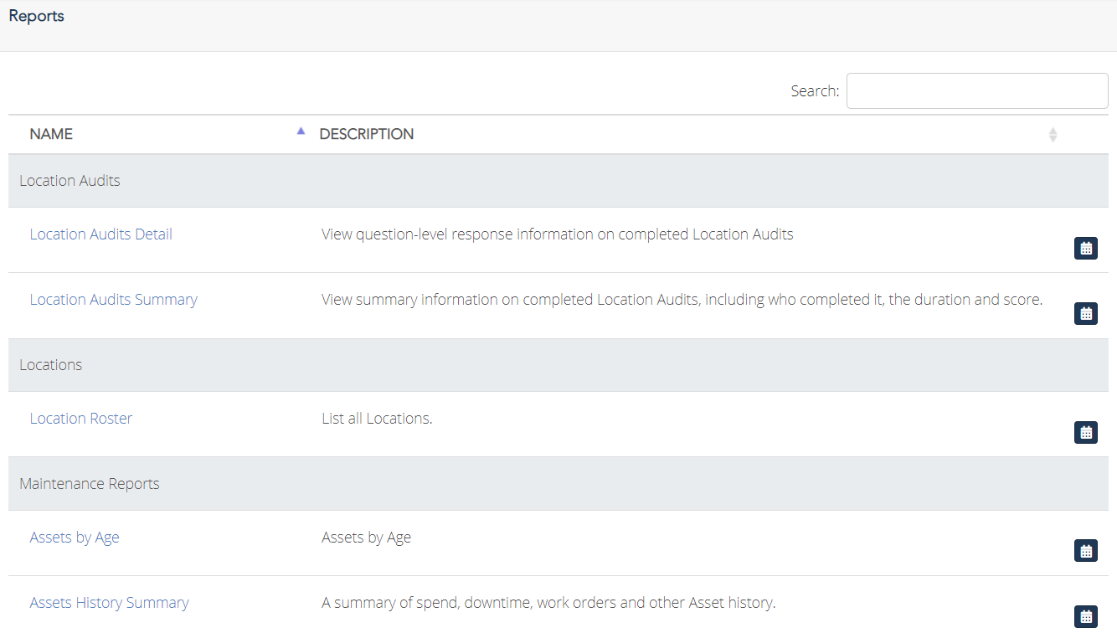Select the Locations group row

(558, 365)
